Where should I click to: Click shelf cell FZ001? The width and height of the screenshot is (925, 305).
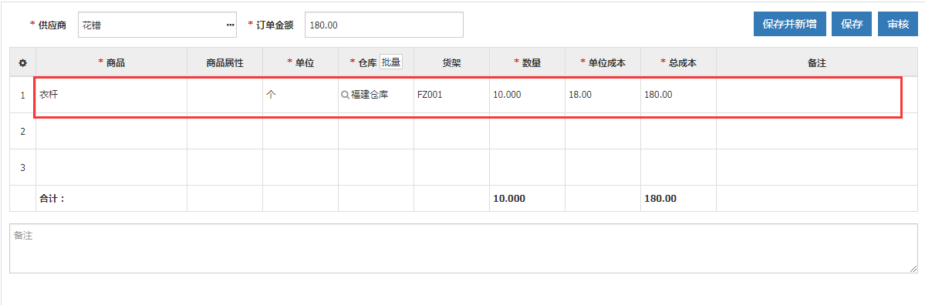click(x=451, y=94)
